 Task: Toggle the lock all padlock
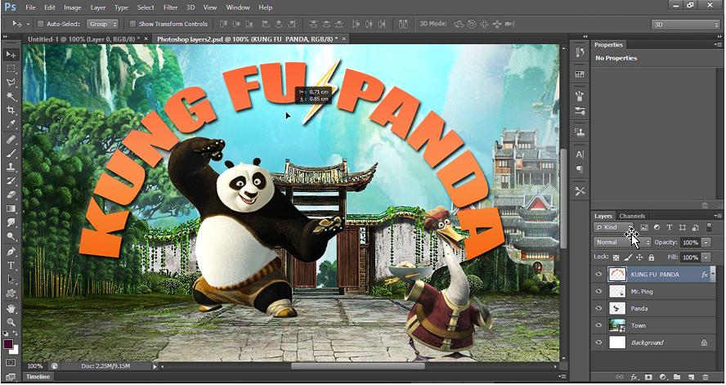652,257
